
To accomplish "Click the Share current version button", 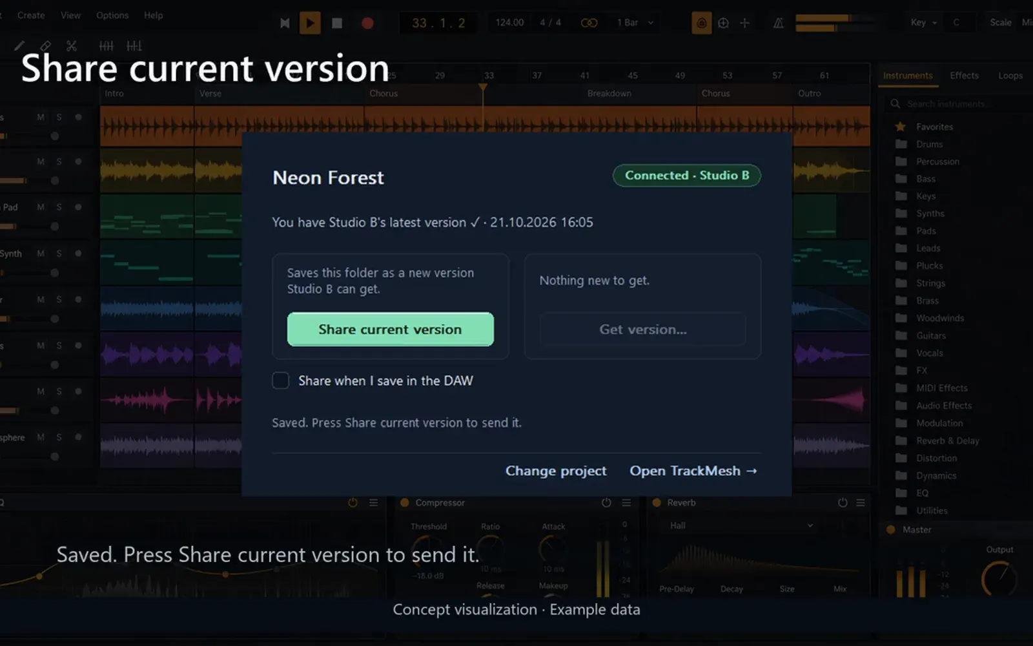I will [391, 329].
